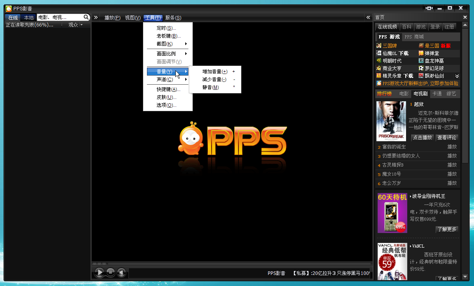This screenshot has width=474, height=286.
Task: Click the 60天待机 phone ad thumbnail
Action: pos(392,213)
